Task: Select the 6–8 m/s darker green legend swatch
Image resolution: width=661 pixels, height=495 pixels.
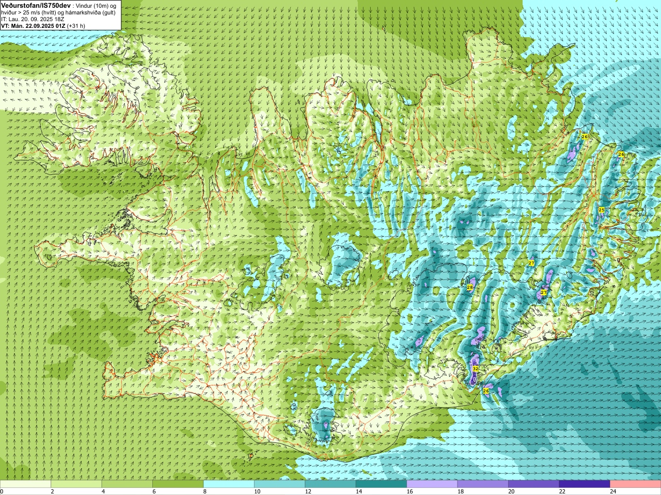Action: (178, 484)
